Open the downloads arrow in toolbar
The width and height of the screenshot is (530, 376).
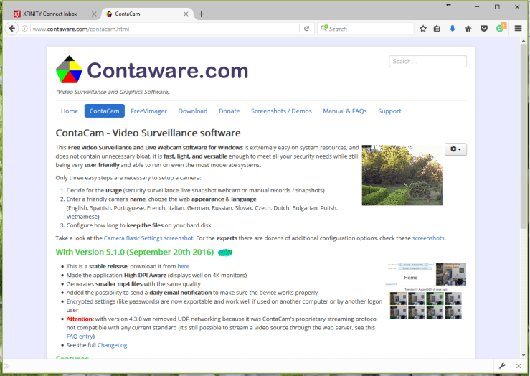453,29
